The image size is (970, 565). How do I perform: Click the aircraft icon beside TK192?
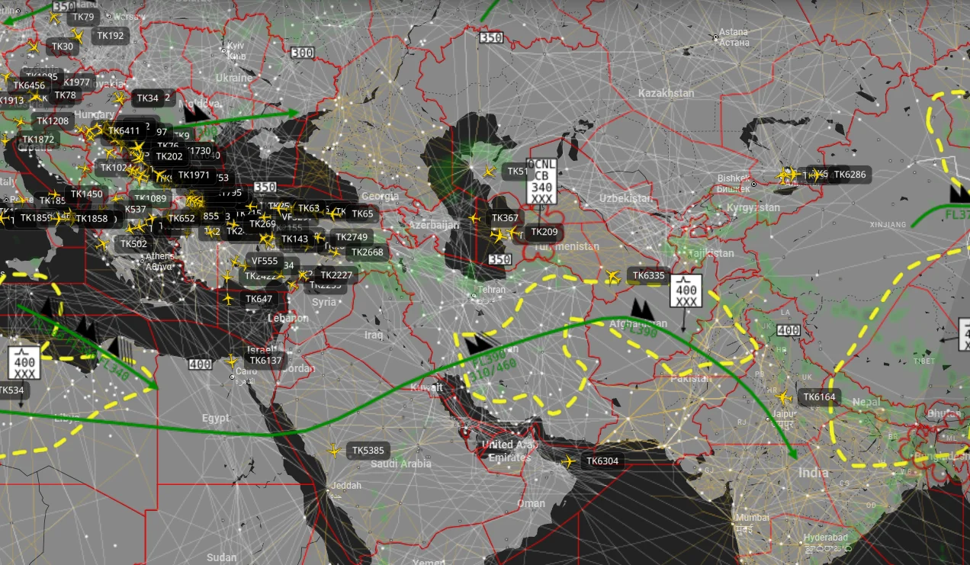click(x=78, y=35)
